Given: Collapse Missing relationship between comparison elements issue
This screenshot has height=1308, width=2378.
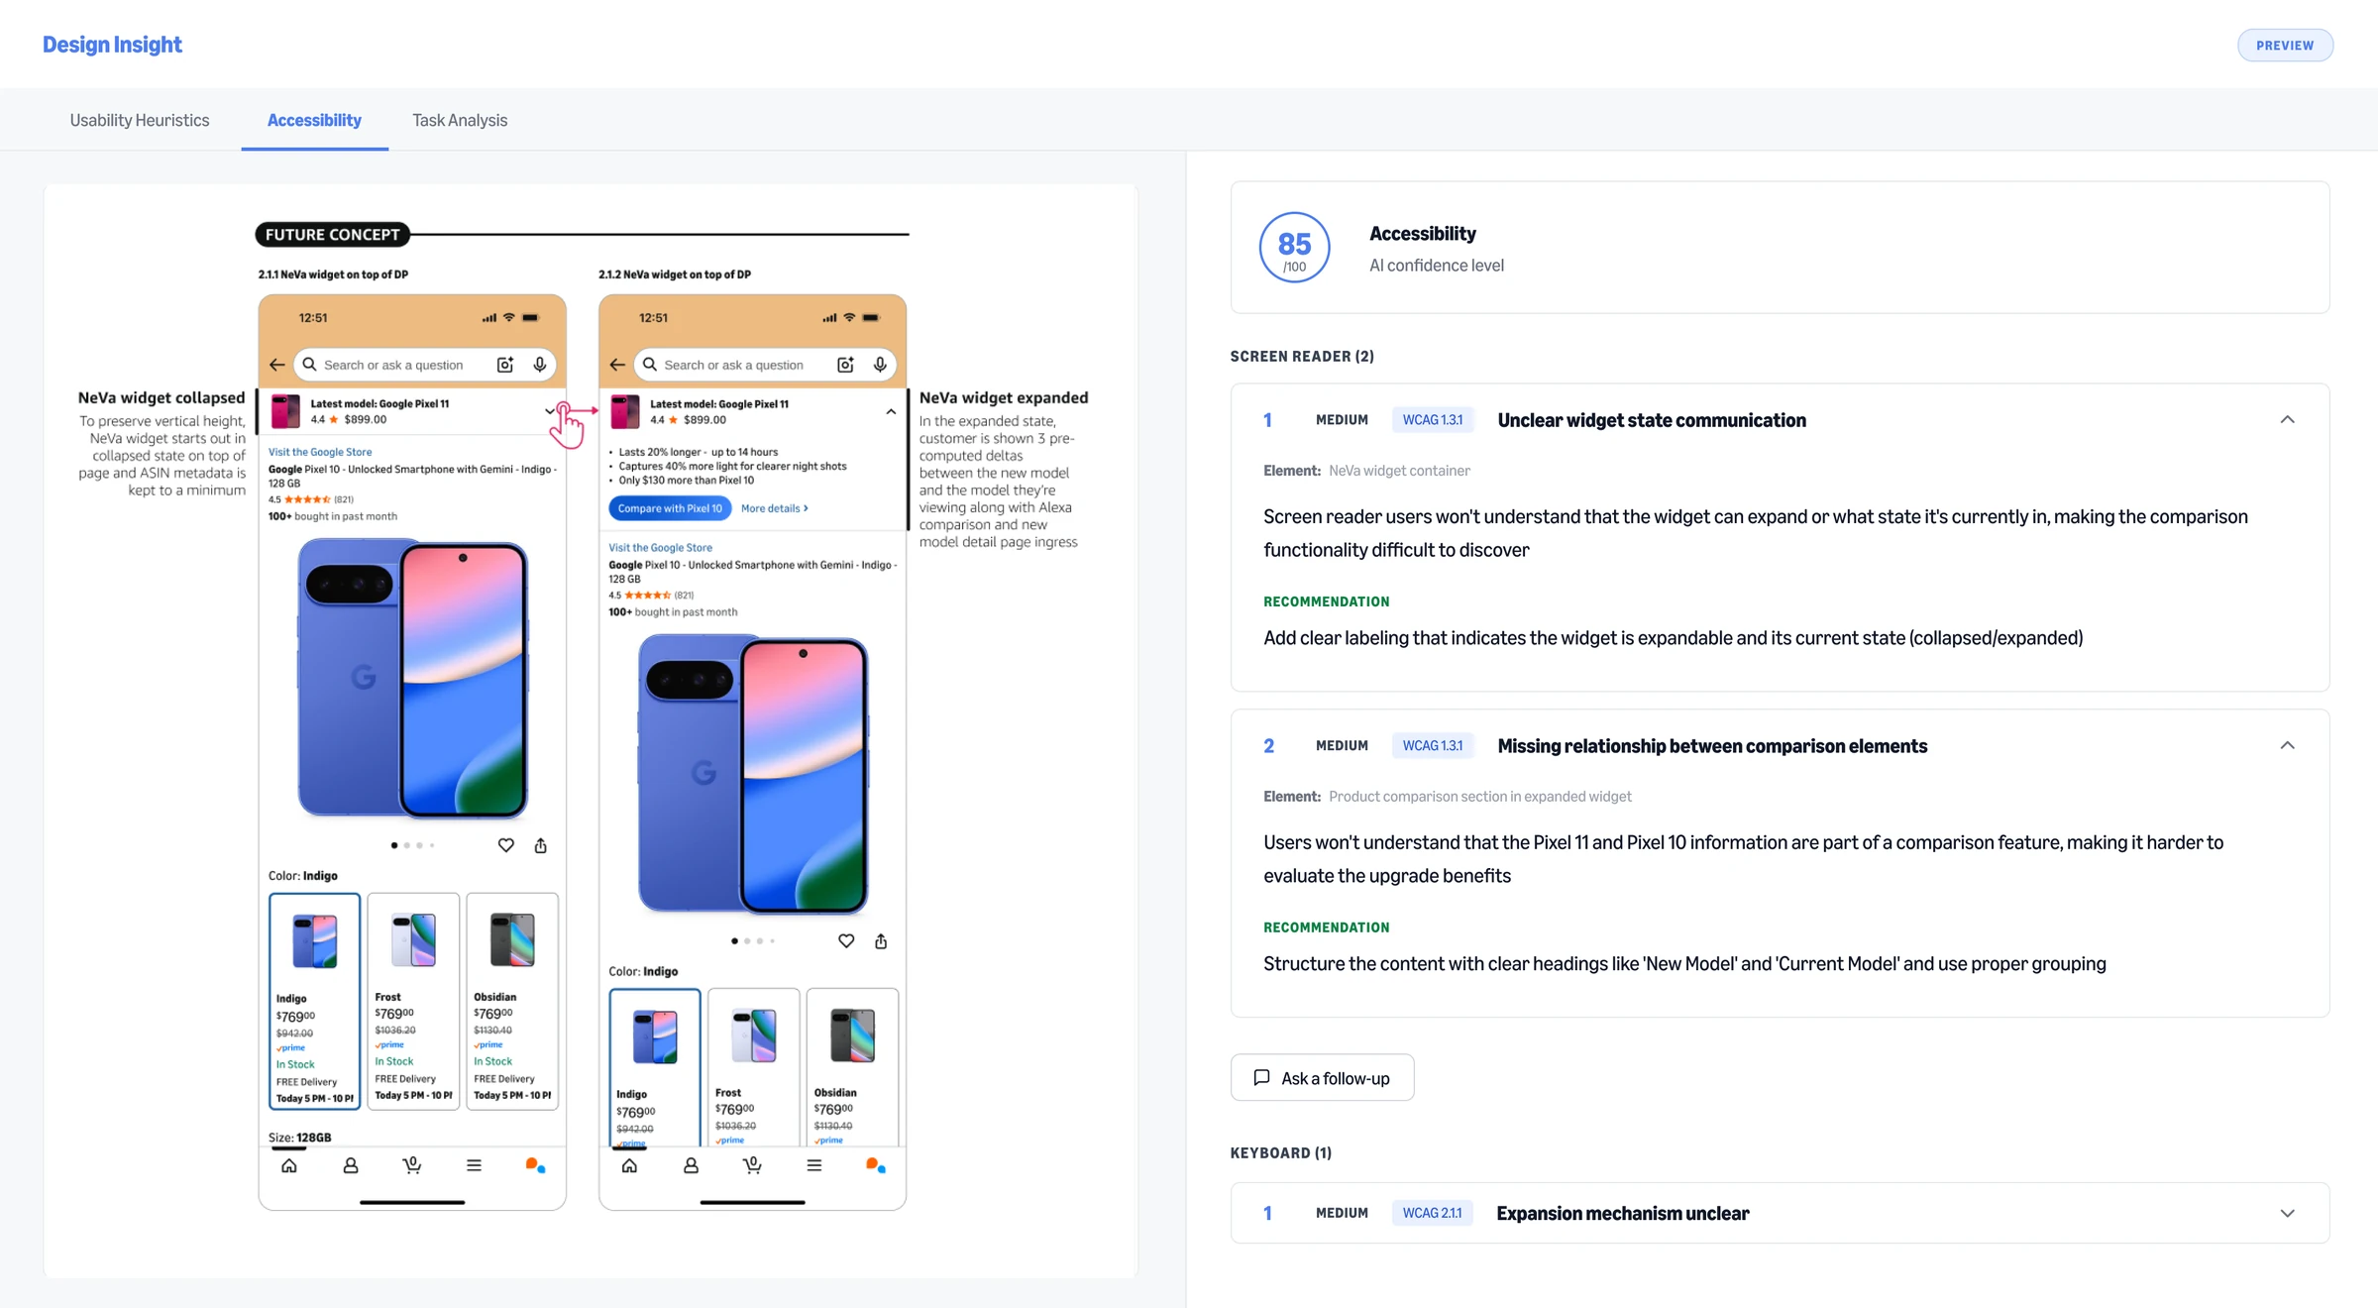Looking at the screenshot, I should pos(2287,746).
